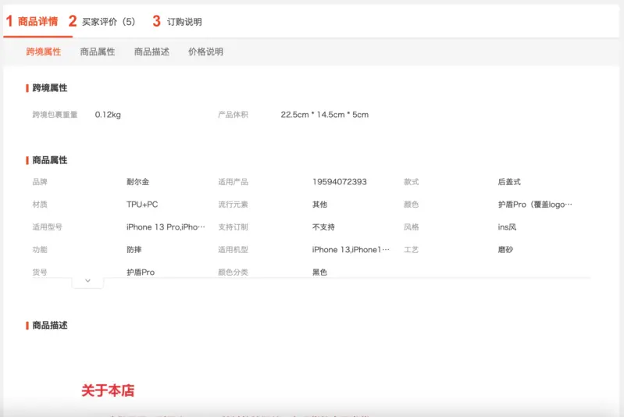This screenshot has width=624, height=417.
Task: Click the brand value 耐尔金
Action: click(137, 182)
